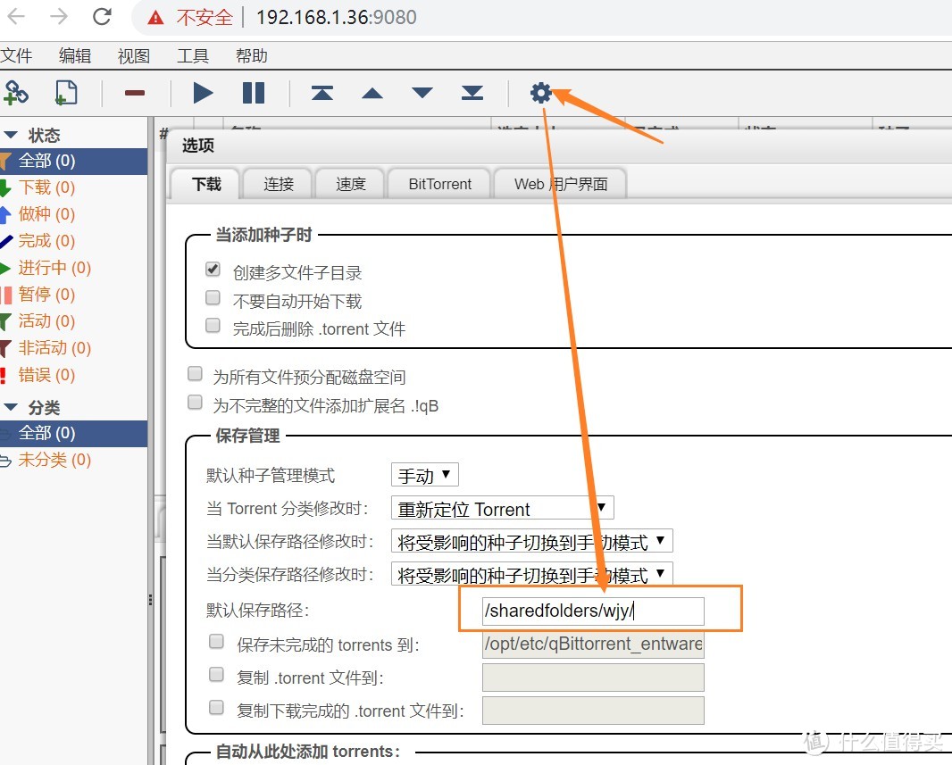Viewport: 952px width, 765px height.
Task: Select 全部 (0) under 状态
Action: click(73, 161)
